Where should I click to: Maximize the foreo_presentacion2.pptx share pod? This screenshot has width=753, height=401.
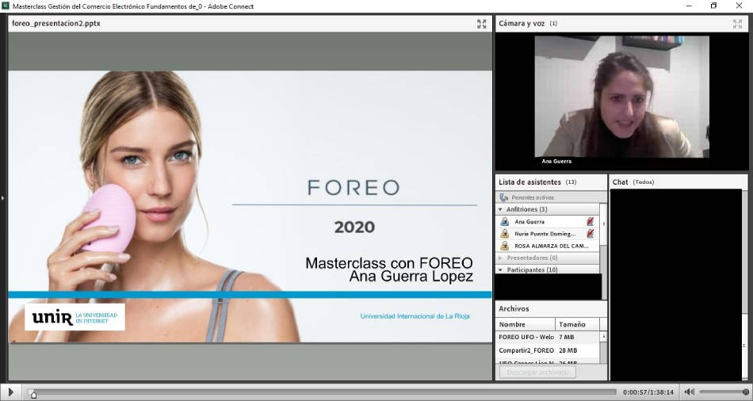tap(482, 24)
